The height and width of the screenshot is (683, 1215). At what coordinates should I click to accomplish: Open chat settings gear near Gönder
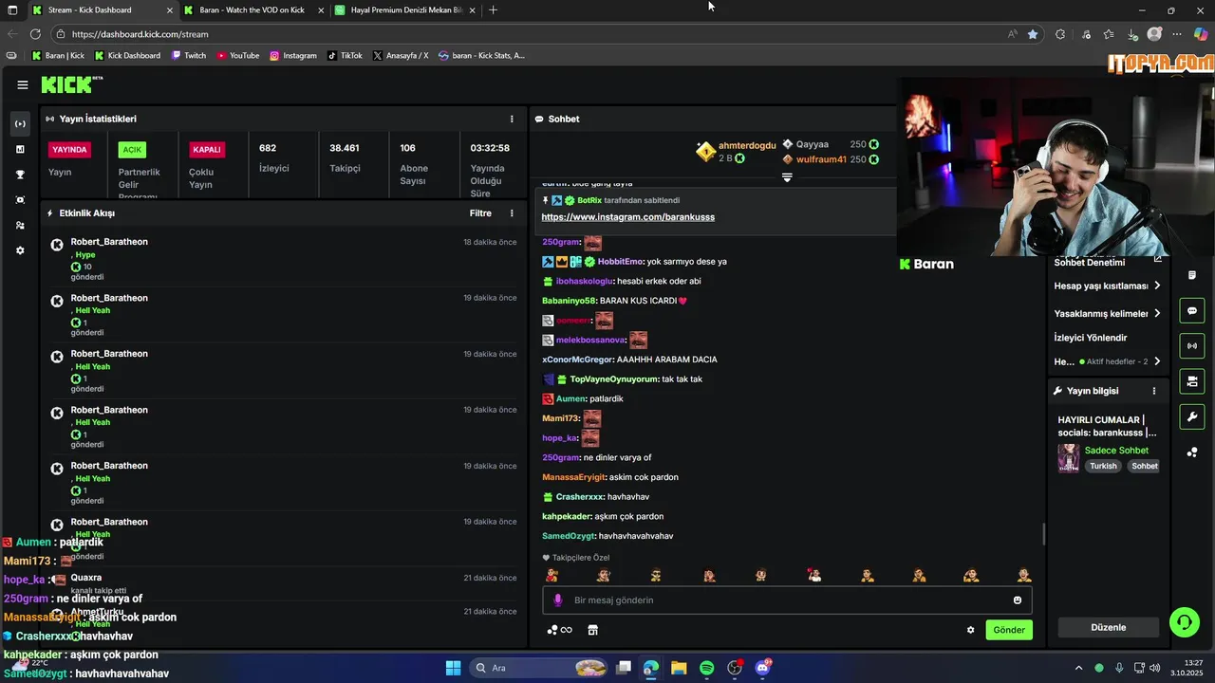tap(970, 630)
